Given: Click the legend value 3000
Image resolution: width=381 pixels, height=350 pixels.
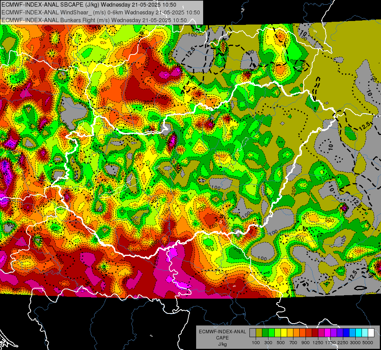Looking at the screenshot, I should tap(355, 343).
